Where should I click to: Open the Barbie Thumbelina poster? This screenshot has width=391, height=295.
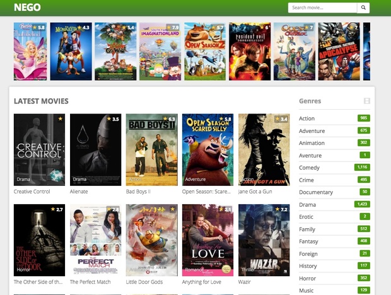pos(30,52)
